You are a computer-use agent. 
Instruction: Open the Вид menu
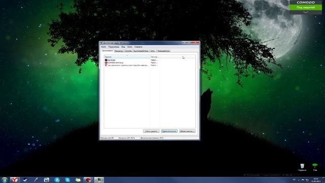123,47
